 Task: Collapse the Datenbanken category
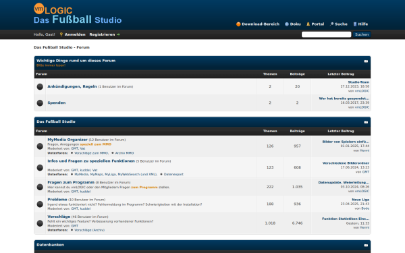pos(366,246)
